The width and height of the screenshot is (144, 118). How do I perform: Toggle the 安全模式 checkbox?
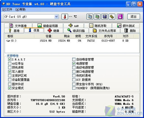point(10,88)
